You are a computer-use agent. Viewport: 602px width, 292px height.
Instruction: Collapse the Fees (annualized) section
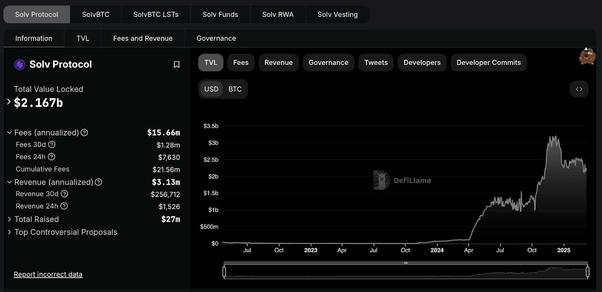(9, 132)
